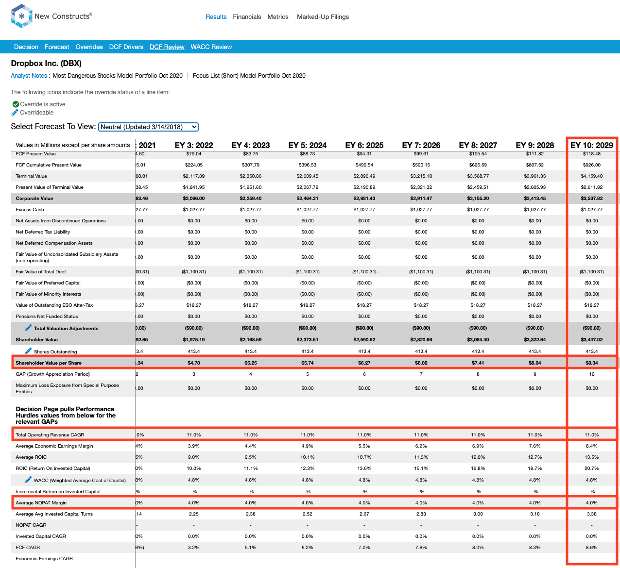Click the Dropbox Inc. (DBX) heading
This screenshot has width=620, height=568.
pyautogui.click(x=46, y=64)
